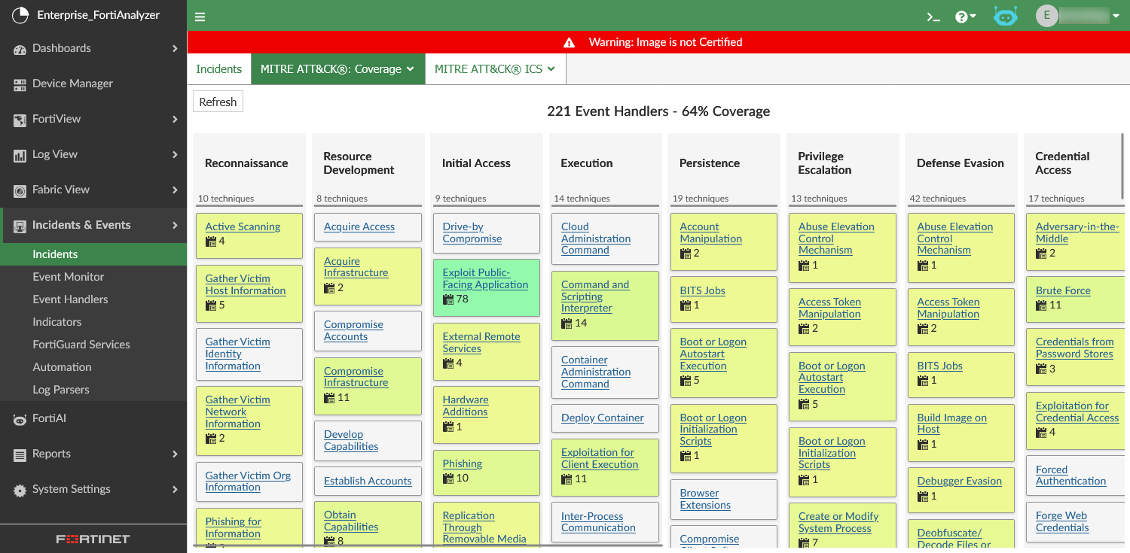The image size is (1130, 553).
Task: Open the Establish Accounts link
Action: coord(368,481)
